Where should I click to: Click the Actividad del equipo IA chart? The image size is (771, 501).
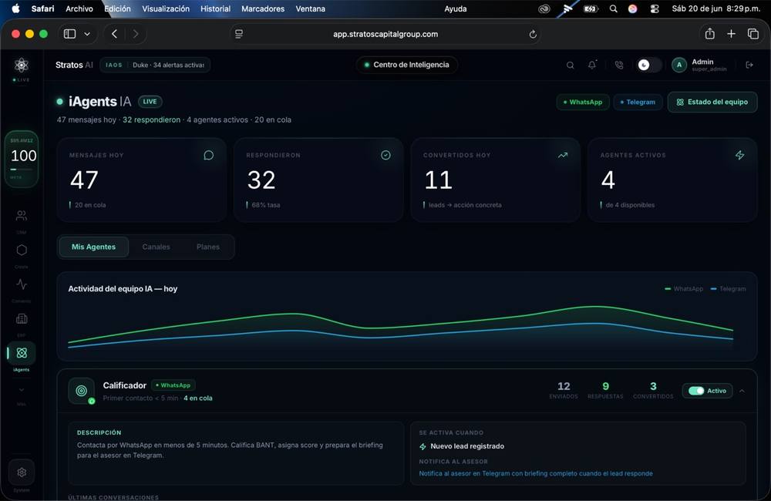(x=406, y=317)
